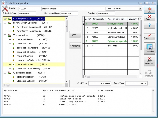The width and height of the screenshot is (158, 118).
Task: Click the Price Total field
Action: click(136, 84)
